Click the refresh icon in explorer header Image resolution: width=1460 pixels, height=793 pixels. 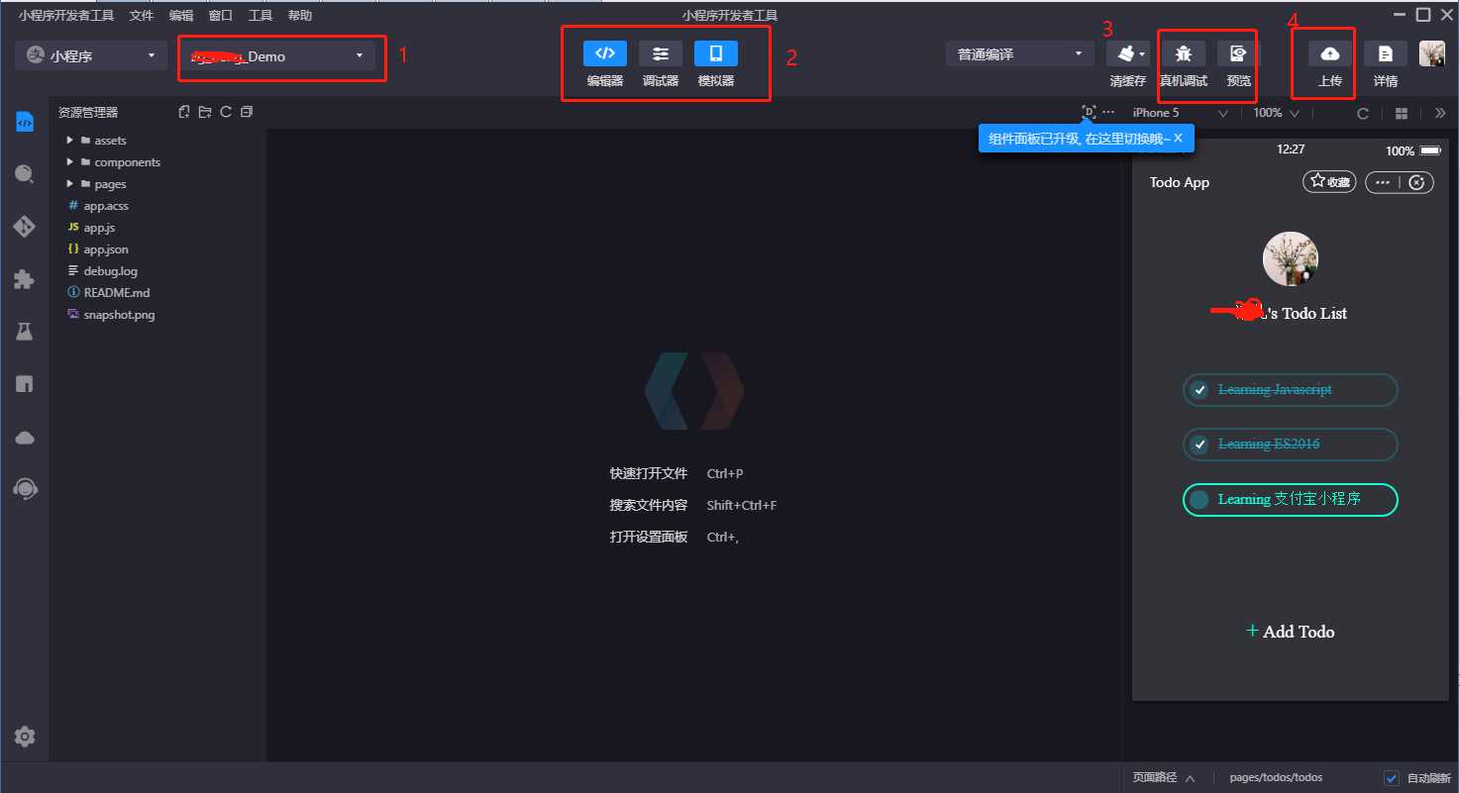click(x=226, y=112)
